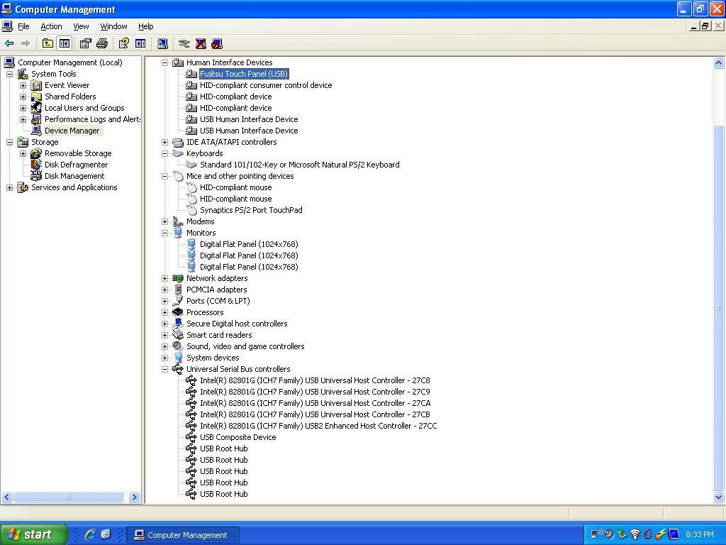Collapse the Storage node
This screenshot has height=545, width=726.
click(9, 142)
